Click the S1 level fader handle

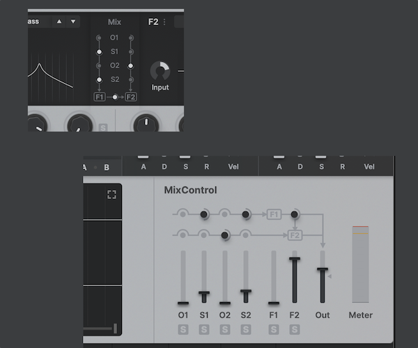[x=204, y=293]
